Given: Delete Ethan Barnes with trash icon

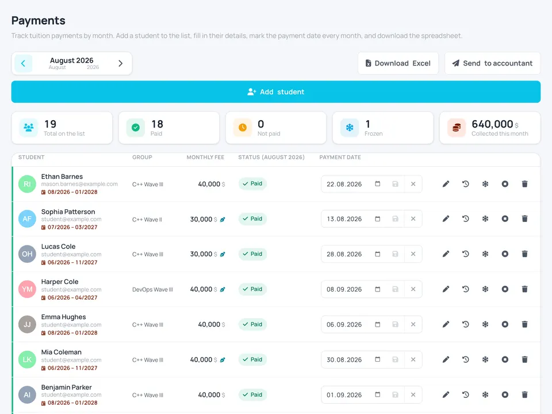Looking at the screenshot, I should pos(524,184).
